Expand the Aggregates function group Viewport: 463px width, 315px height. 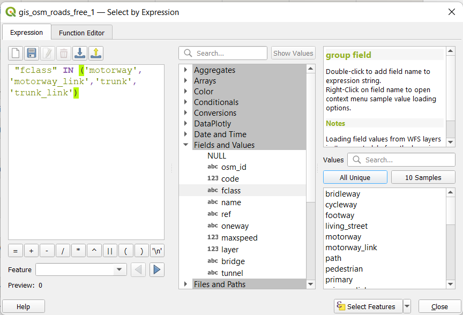pos(185,70)
